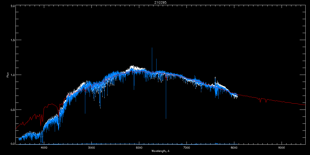The image size is (310, 155).
Task: Click the 9000 wavelength tick label
Action: point(282,148)
